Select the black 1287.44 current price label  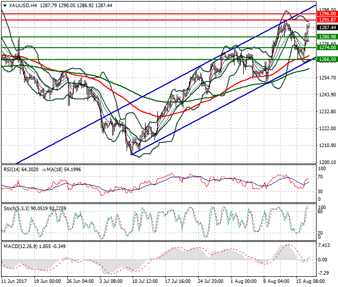(x=327, y=27)
